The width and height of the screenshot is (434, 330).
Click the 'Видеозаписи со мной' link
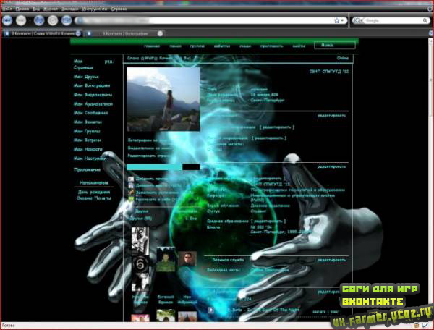tap(150, 148)
